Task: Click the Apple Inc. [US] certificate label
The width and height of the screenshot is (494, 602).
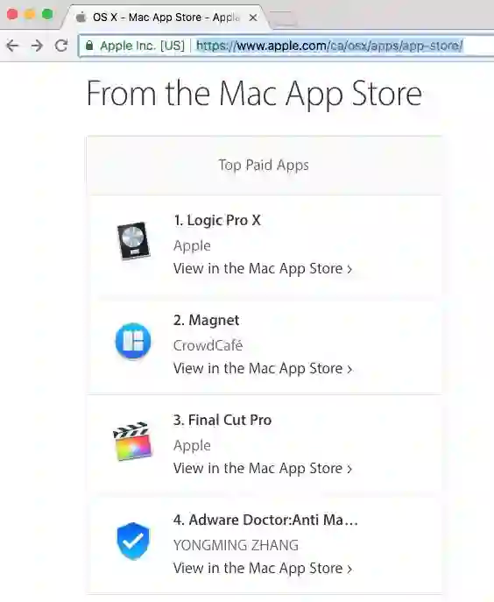Action: coord(142,46)
